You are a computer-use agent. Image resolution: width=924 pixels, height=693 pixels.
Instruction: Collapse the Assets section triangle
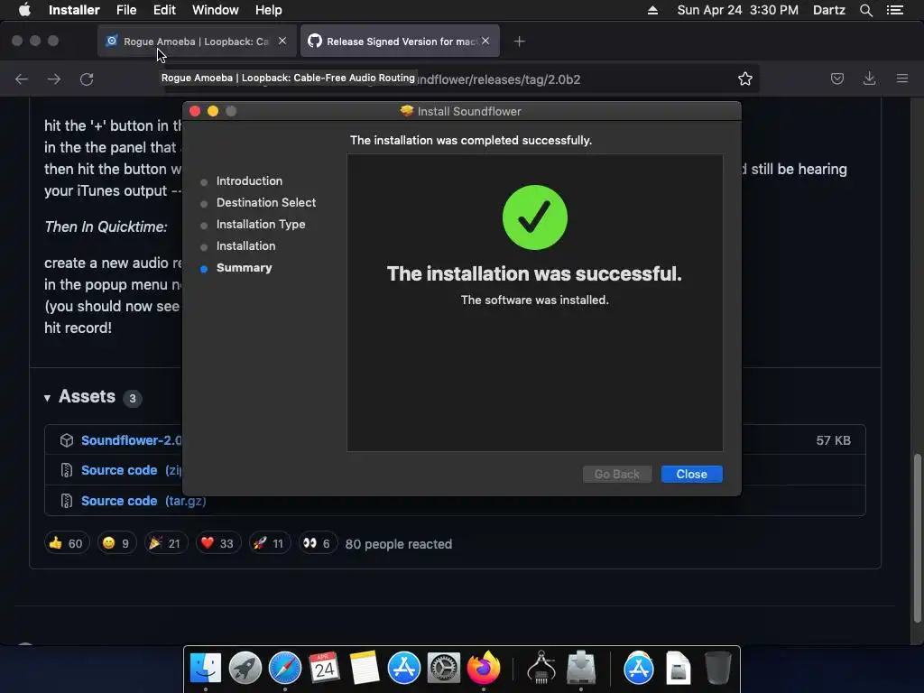point(47,398)
